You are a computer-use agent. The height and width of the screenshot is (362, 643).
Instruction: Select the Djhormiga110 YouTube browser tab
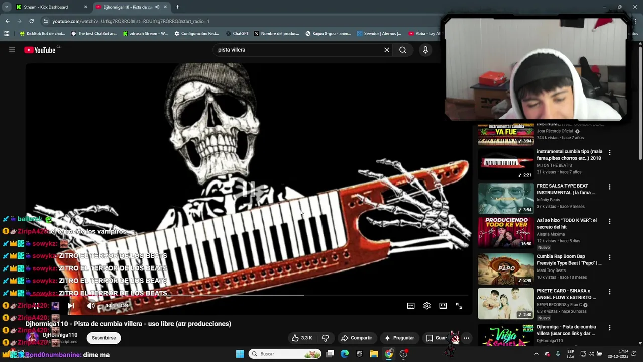pyautogui.click(x=132, y=7)
